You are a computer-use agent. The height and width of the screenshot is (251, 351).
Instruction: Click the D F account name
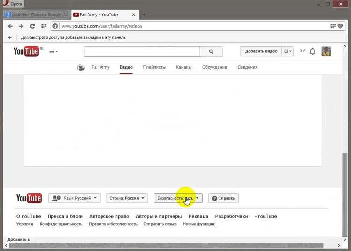302,51
